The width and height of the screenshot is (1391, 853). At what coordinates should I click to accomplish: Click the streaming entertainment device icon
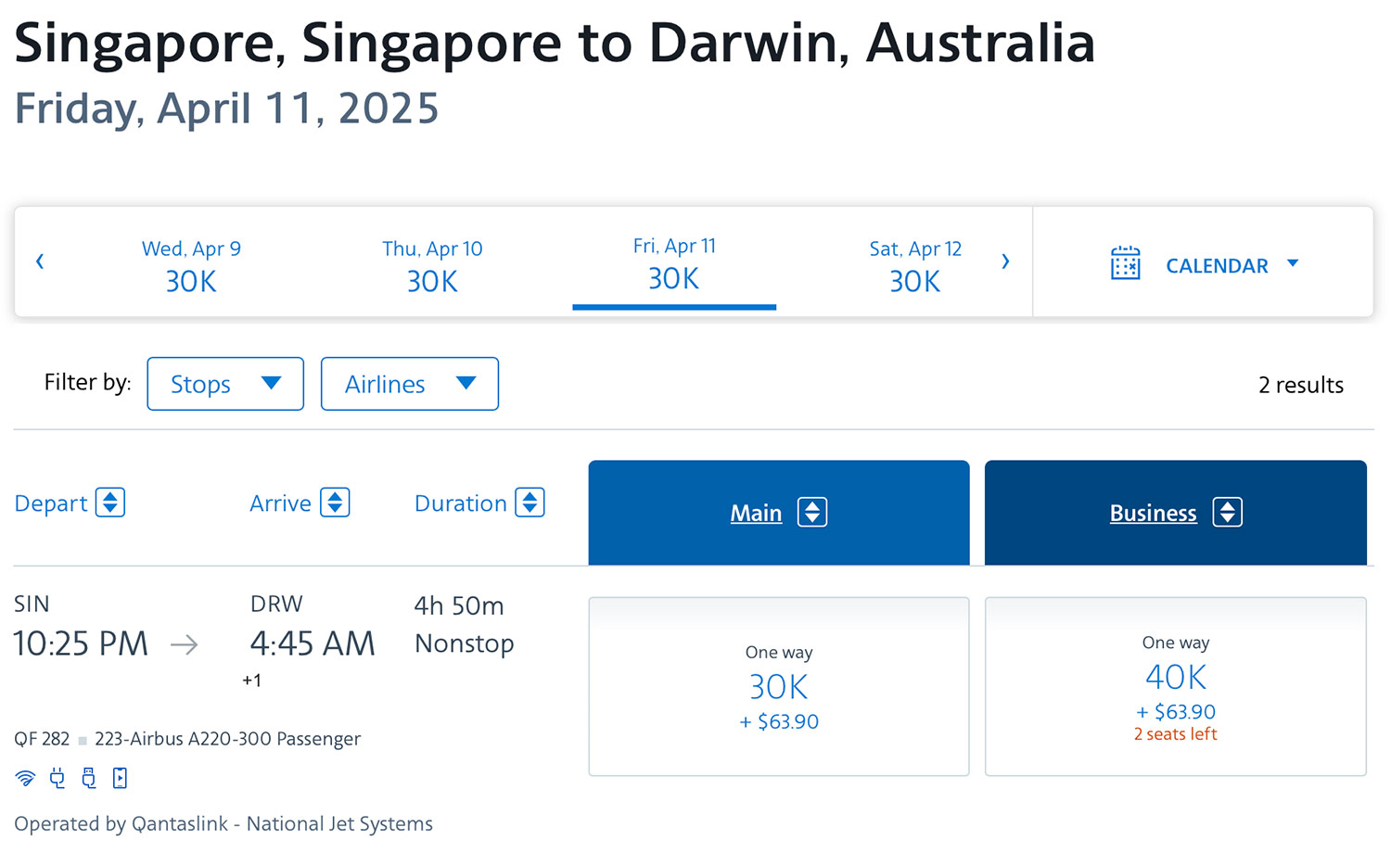click(x=120, y=778)
